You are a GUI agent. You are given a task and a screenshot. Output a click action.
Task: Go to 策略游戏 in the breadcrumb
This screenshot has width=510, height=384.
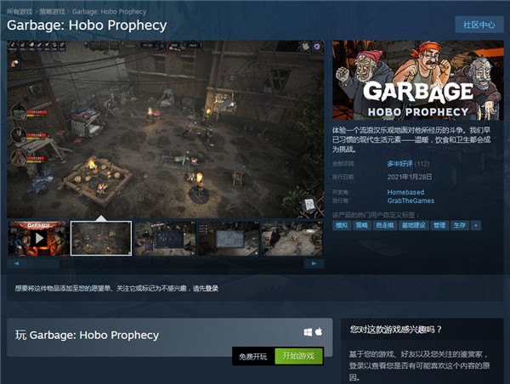click(x=53, y=12)
